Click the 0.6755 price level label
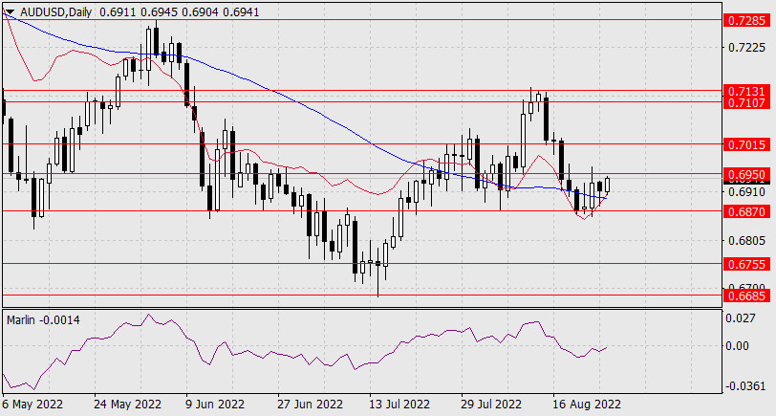 pos(744,264)
